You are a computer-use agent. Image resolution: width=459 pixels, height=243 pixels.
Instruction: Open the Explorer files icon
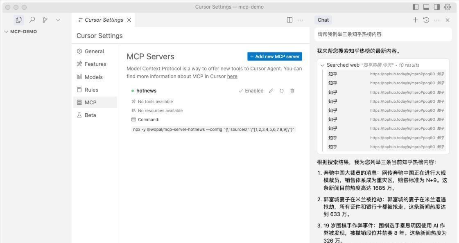click(x=19, y=20)
